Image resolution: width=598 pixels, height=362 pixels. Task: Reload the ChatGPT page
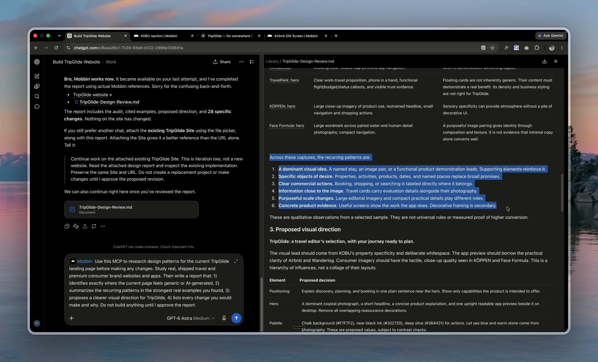(56, 48)
